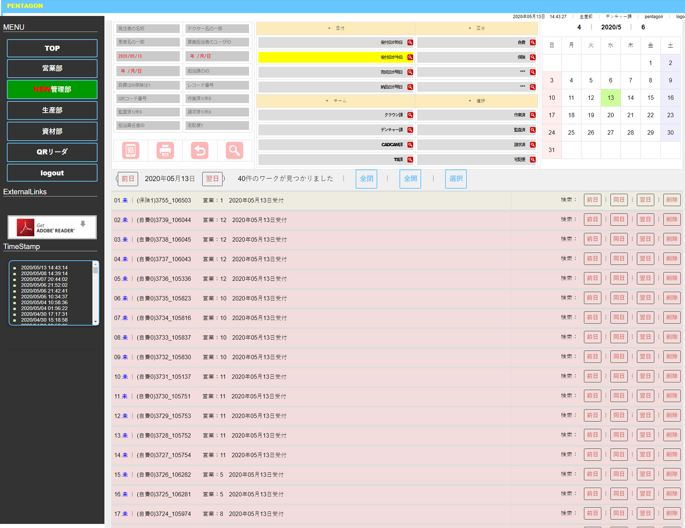Click magnifier icon for 作業済

[x=532, y=115]
